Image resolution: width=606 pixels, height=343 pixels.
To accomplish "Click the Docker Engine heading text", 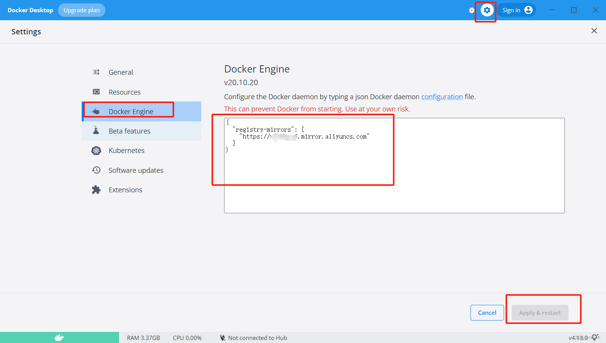I will 257,69.
